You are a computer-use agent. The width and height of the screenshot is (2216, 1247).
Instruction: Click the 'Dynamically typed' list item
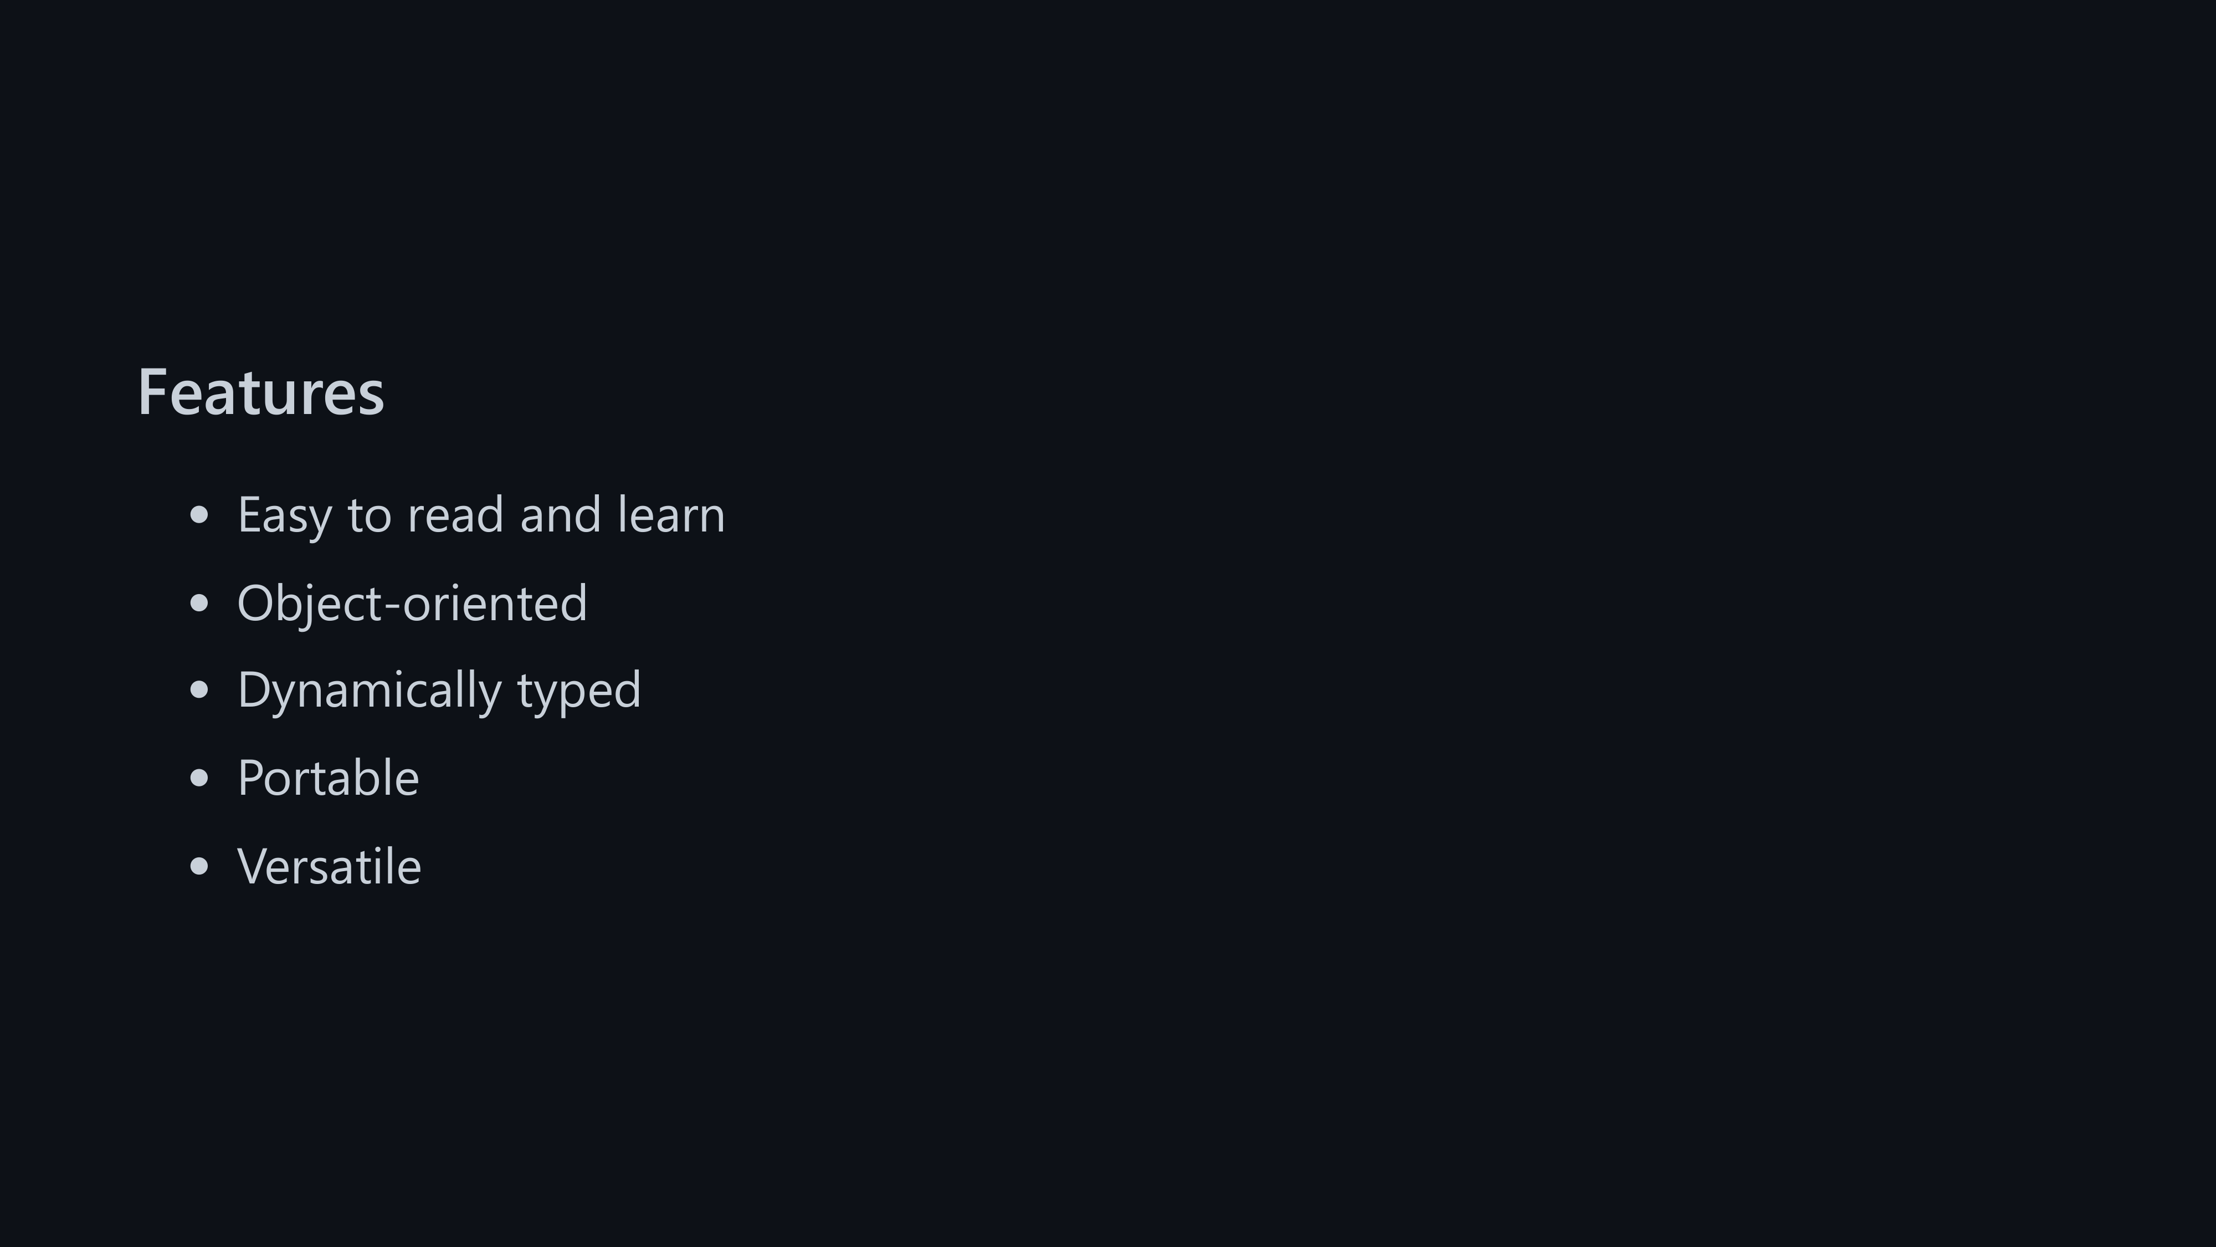(439, 690)
